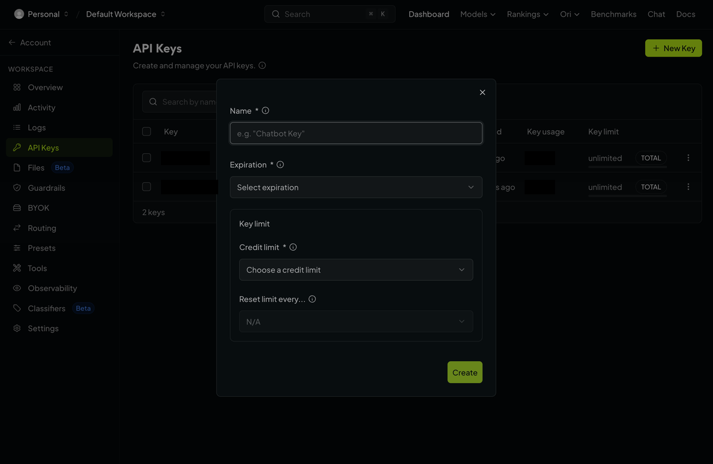The image size is (713, 464).
Task: Click the New Key button
Action: pyautogui.click(x=673, y=48)
